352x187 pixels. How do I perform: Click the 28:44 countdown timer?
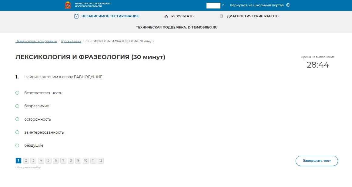click(x=318, y=65)
